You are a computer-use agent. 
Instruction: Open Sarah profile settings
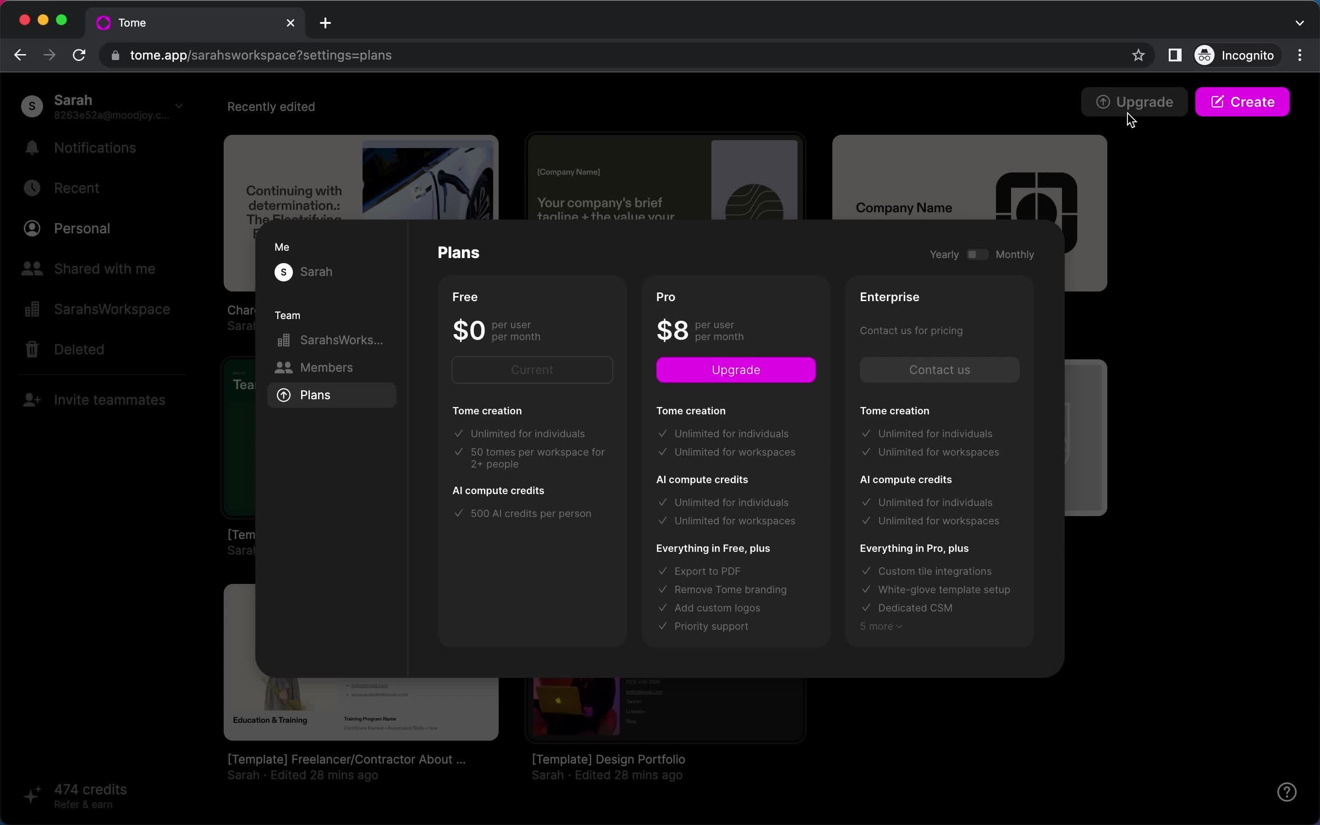coord(332,272)
